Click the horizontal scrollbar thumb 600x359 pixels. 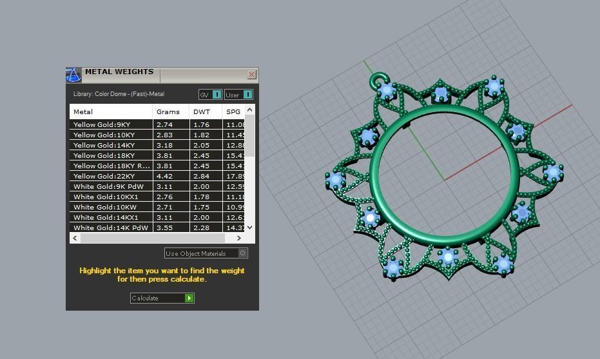pos(153,238)
